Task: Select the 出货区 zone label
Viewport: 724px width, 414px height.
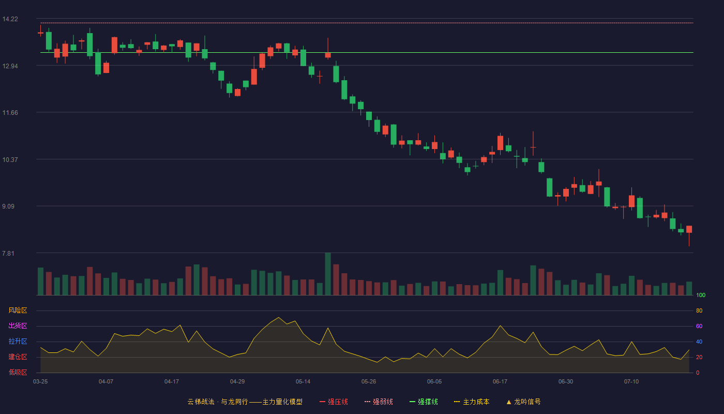Action: (x=18, y=326)
